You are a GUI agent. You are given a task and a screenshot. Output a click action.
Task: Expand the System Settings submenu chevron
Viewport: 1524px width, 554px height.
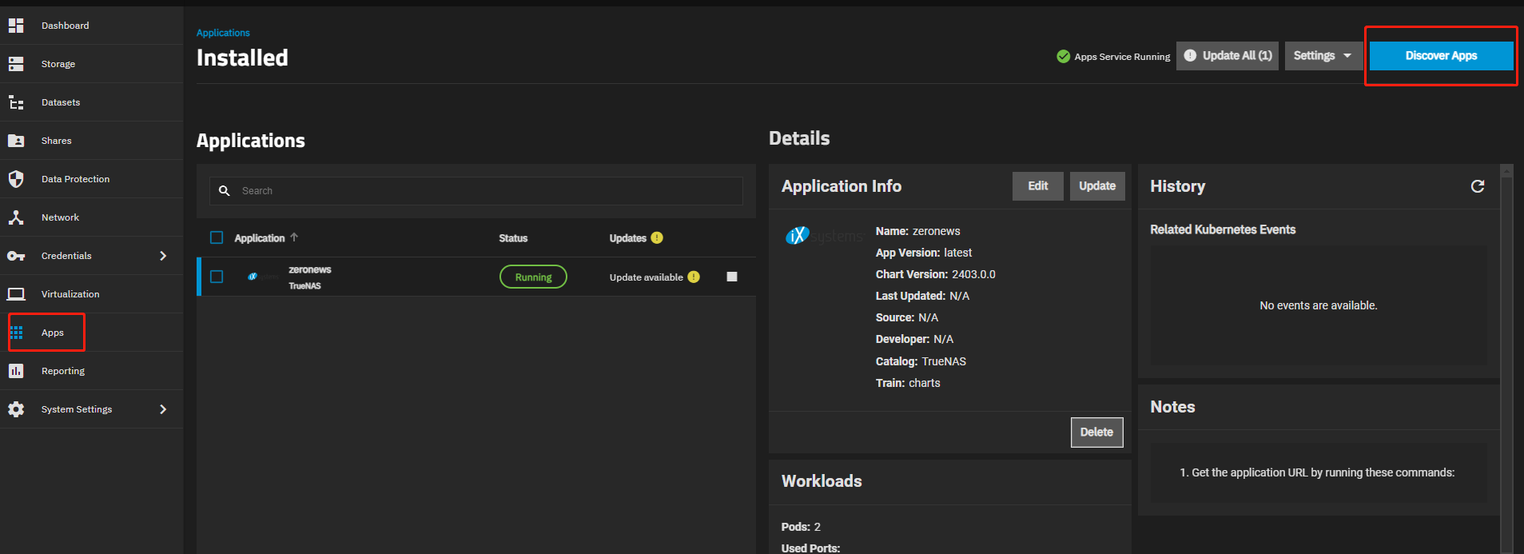[163, 409]
